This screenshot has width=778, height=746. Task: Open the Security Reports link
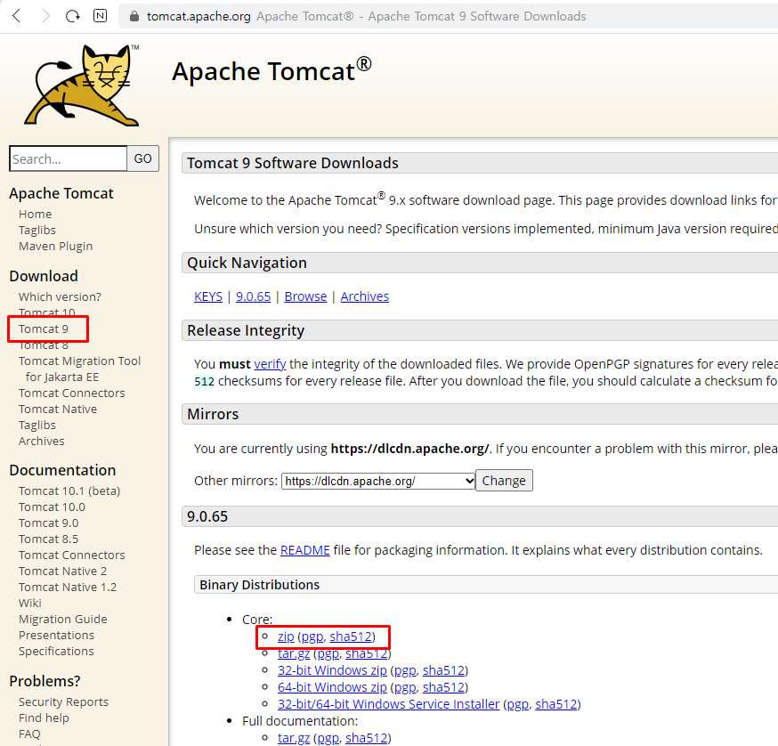(63, 701)
